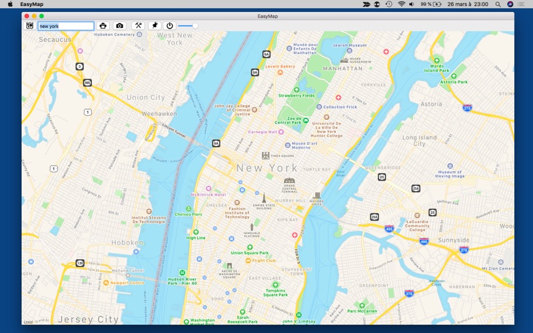
Task: Click the pushpin icon
Action: 154,26
